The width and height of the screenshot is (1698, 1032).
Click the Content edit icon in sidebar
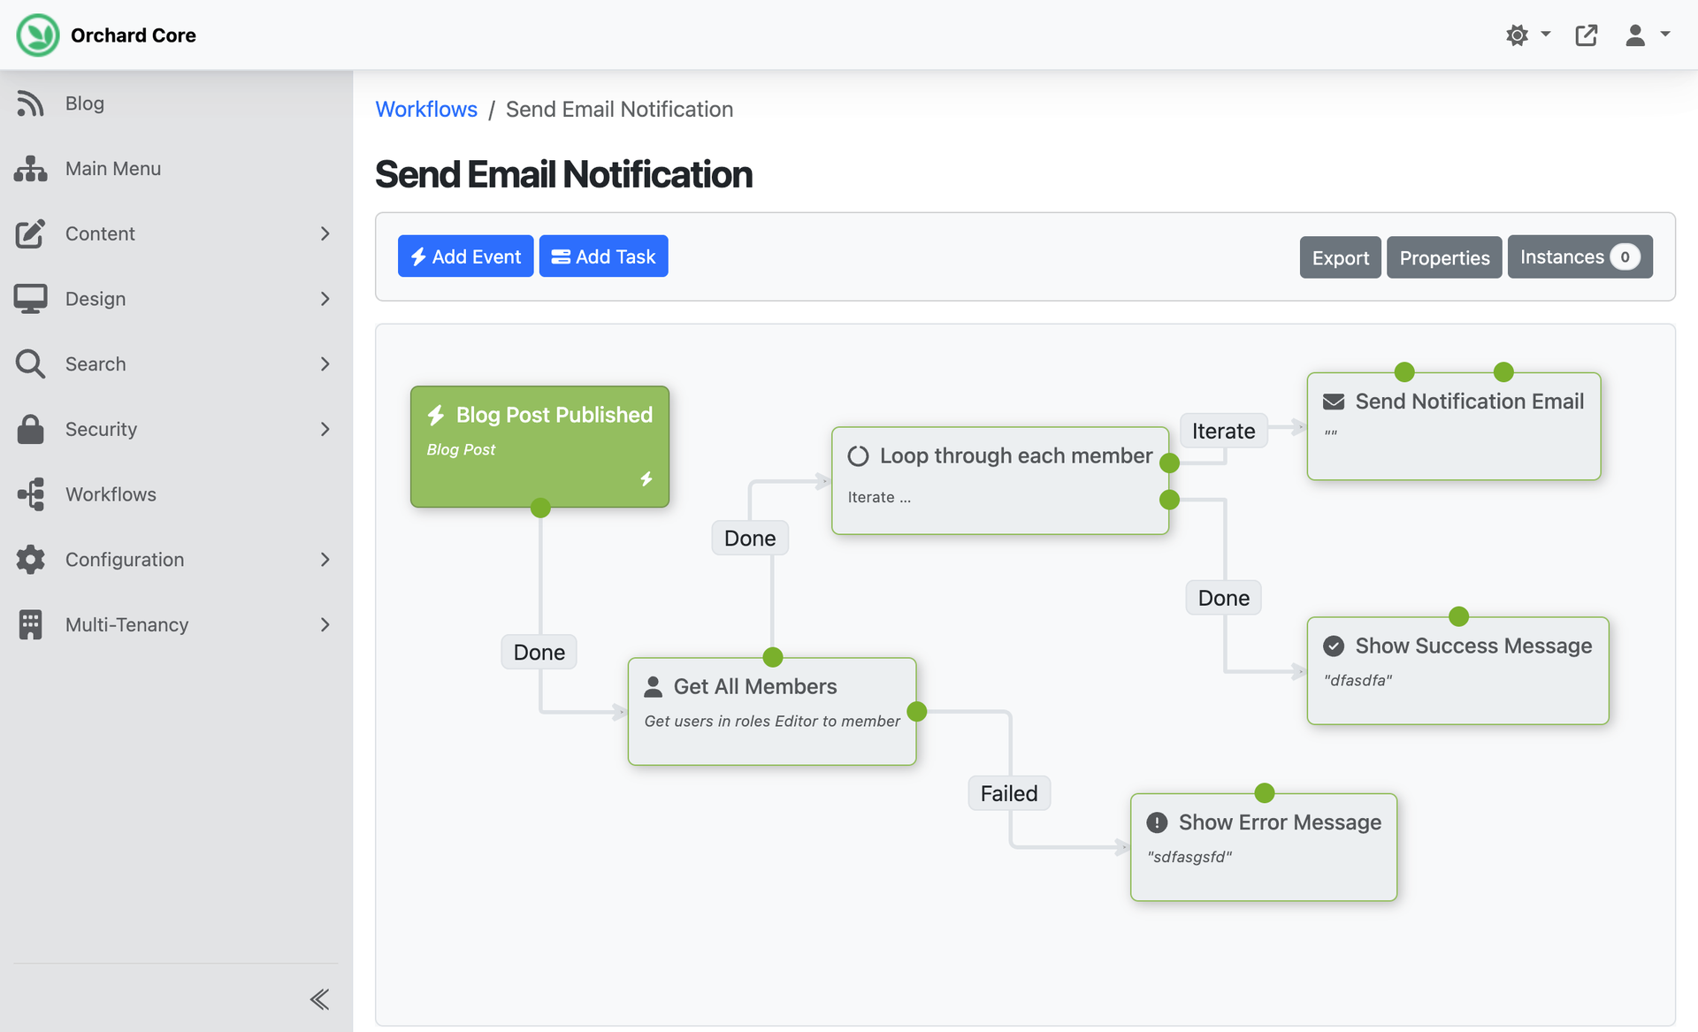pos(31,233)
